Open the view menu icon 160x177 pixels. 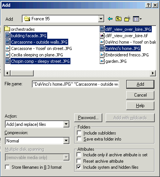tap(137, 19)
